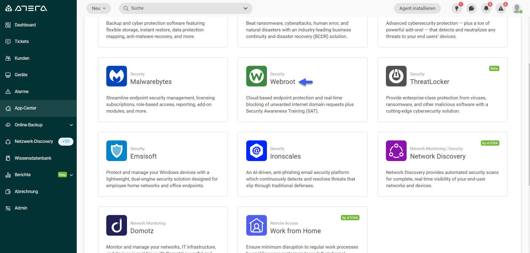530x253 pixels.
Task: Click the by ATERA badge on Work from Home
Action: pyautogui.click(x=350, y=218)
